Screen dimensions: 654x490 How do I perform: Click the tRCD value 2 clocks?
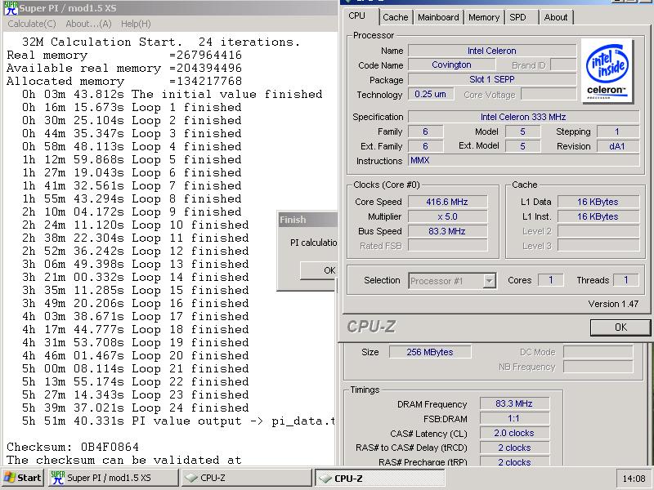click(514, 448)
